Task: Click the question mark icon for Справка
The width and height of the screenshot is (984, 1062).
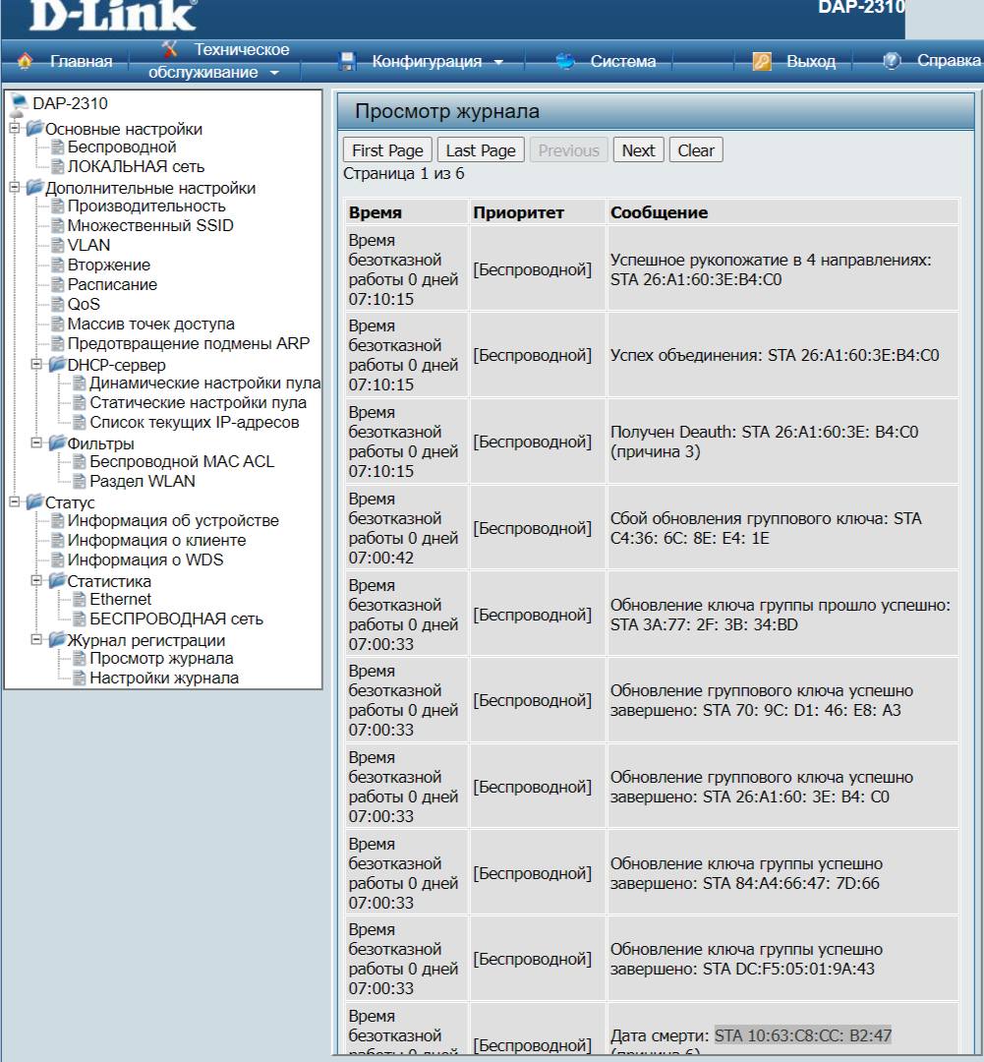Action: click(x=892, y=61)
